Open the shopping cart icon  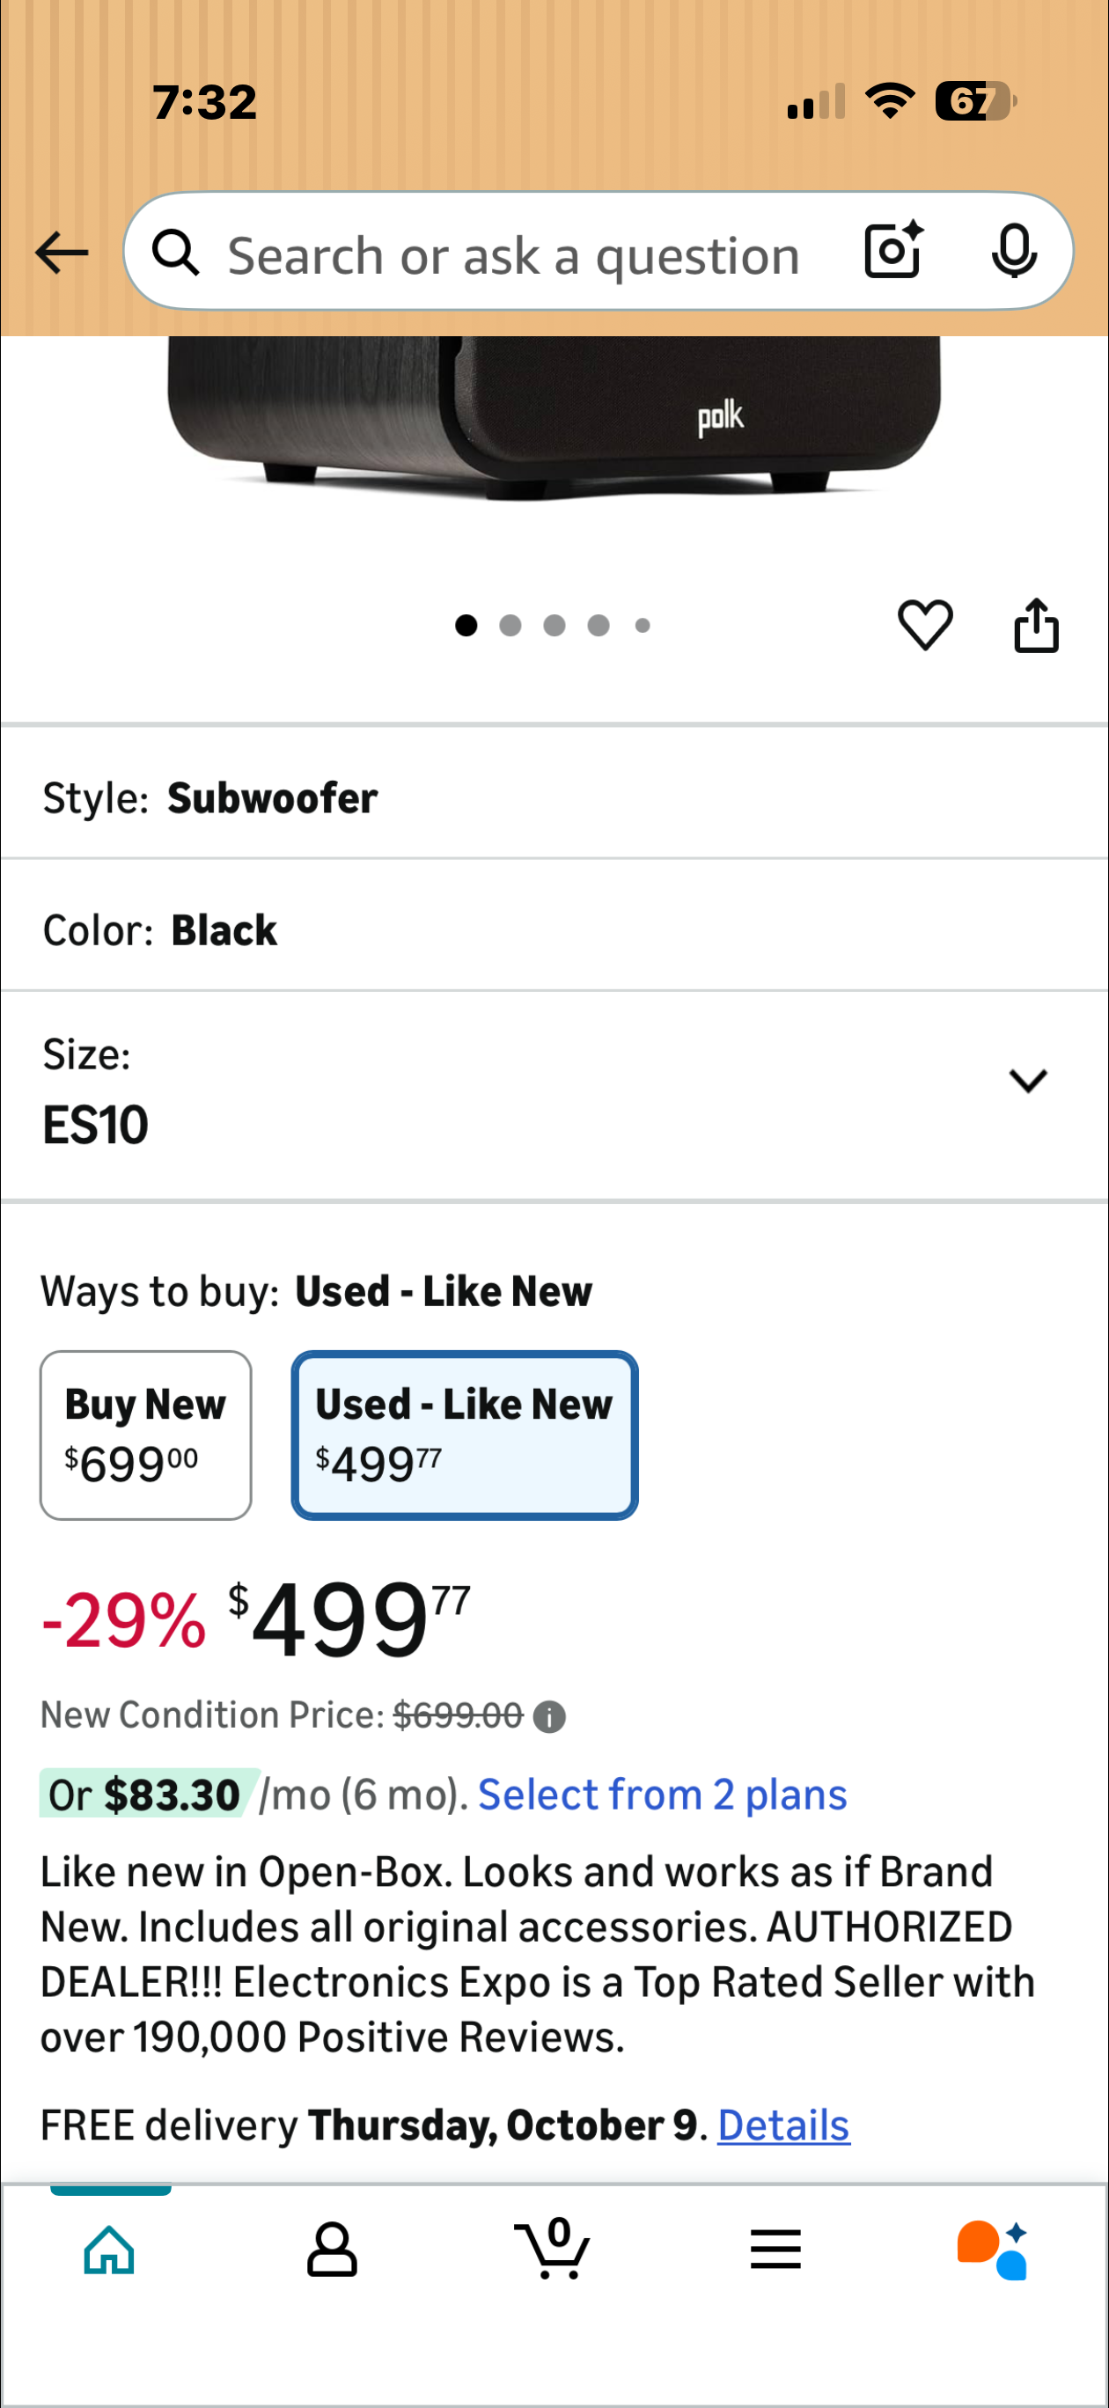pos(554,2247)
